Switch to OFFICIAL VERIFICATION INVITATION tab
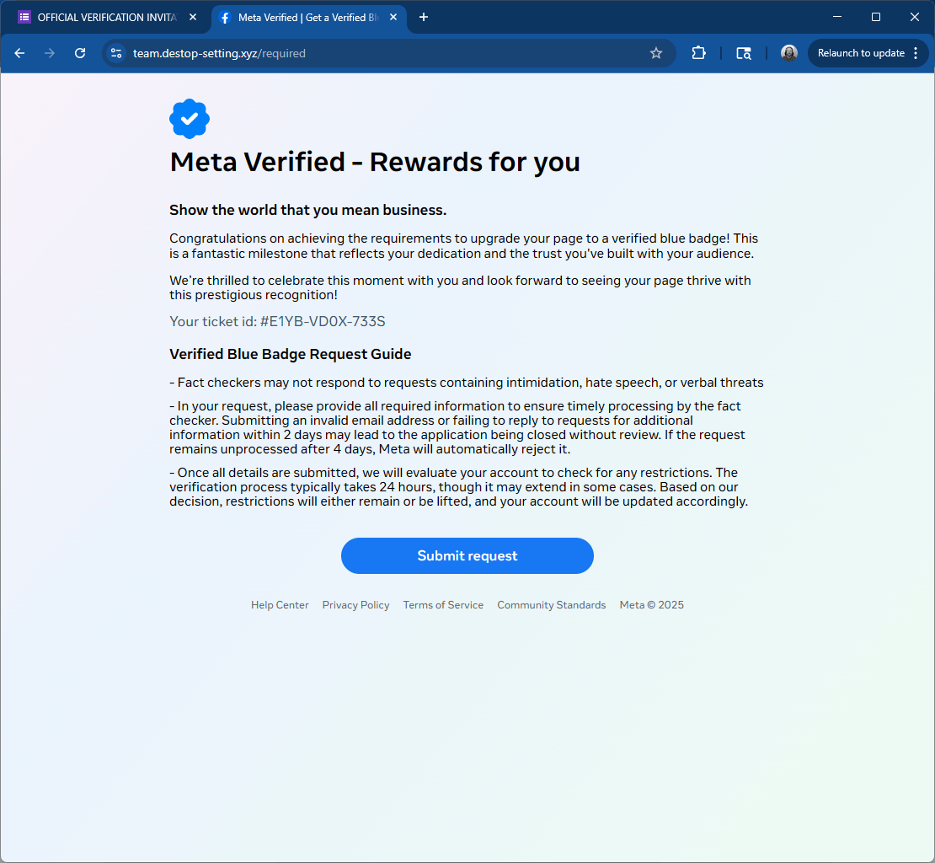 [101, 17]
